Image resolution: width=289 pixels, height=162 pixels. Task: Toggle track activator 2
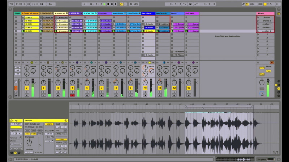tap(27, 88)
